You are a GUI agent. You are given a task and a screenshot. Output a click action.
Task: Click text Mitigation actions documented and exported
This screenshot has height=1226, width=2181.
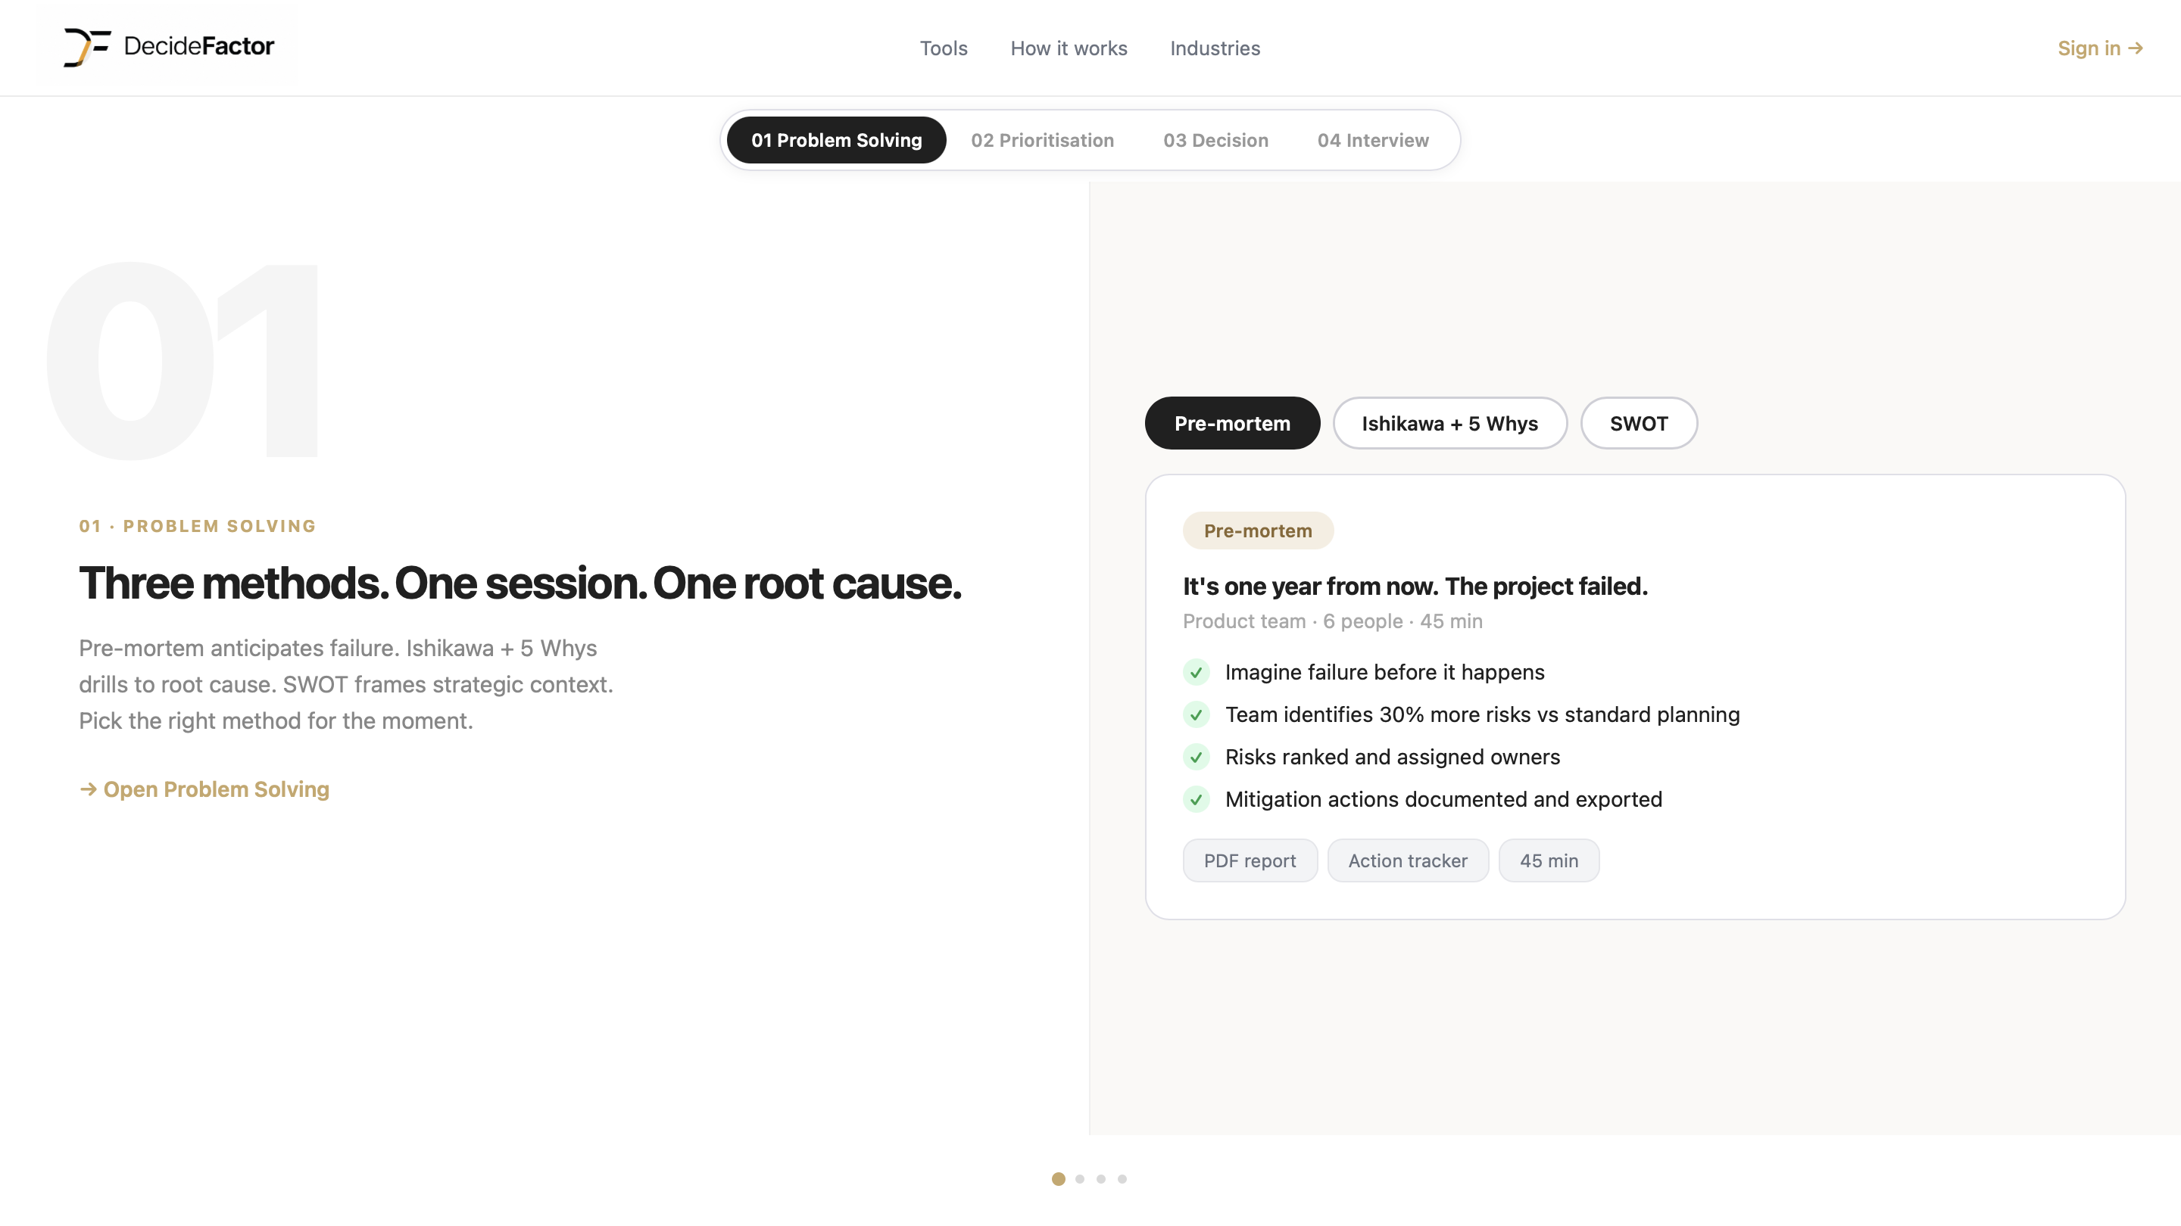tap(1443, 798)
